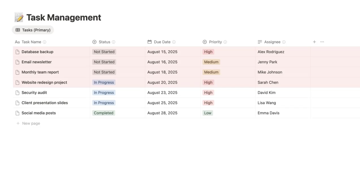The image size is (360, 169).
Task: Open the Due Date column header menu
Action: click(x=162, y=42)
